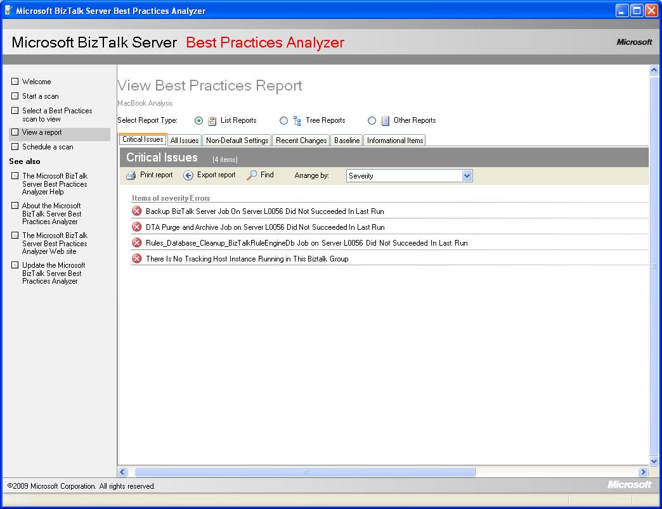Expand the No Tracking Host Instance issue

click(x=247, y=259)
